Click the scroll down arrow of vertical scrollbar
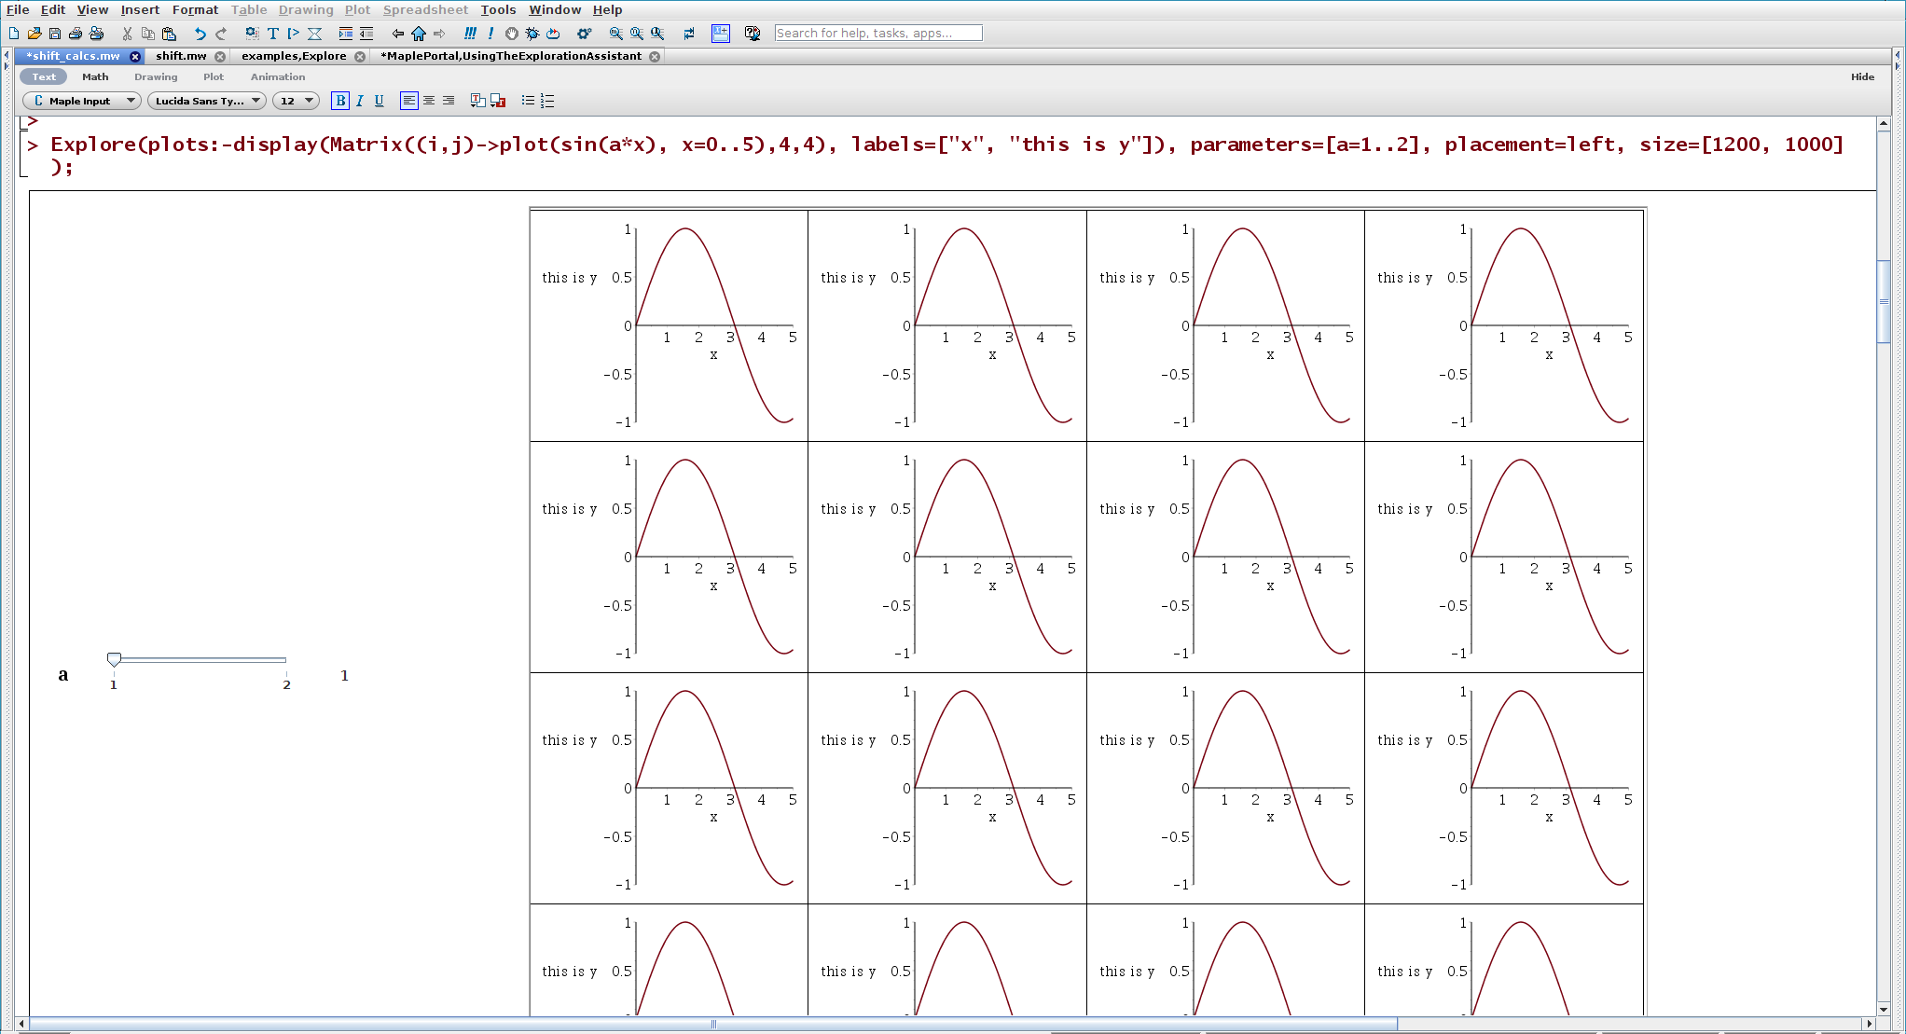Viewport: 1906px width, 1034px height. (x=1884, y=1009)
